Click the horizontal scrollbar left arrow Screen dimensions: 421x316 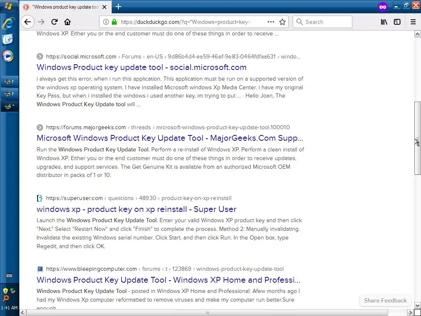point(23,313)
